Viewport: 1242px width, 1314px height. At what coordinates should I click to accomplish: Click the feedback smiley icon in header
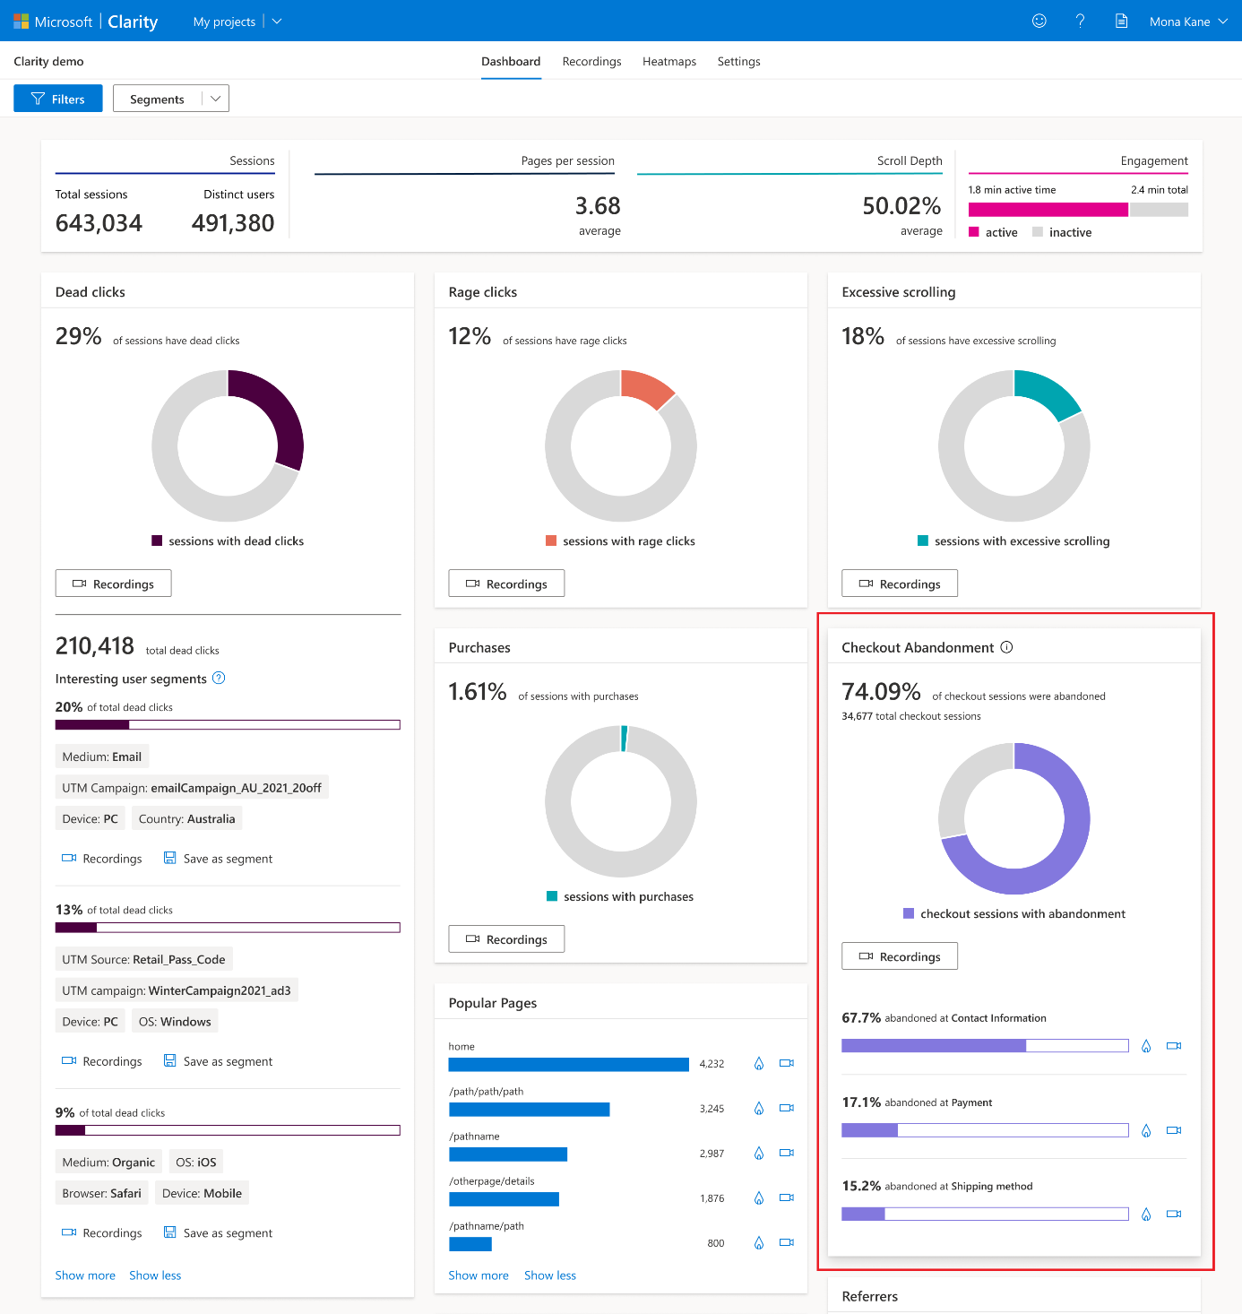click(1039, 21)
